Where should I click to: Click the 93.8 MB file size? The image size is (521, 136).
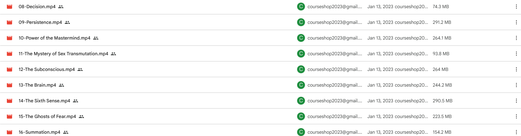[x=441, y=54]
